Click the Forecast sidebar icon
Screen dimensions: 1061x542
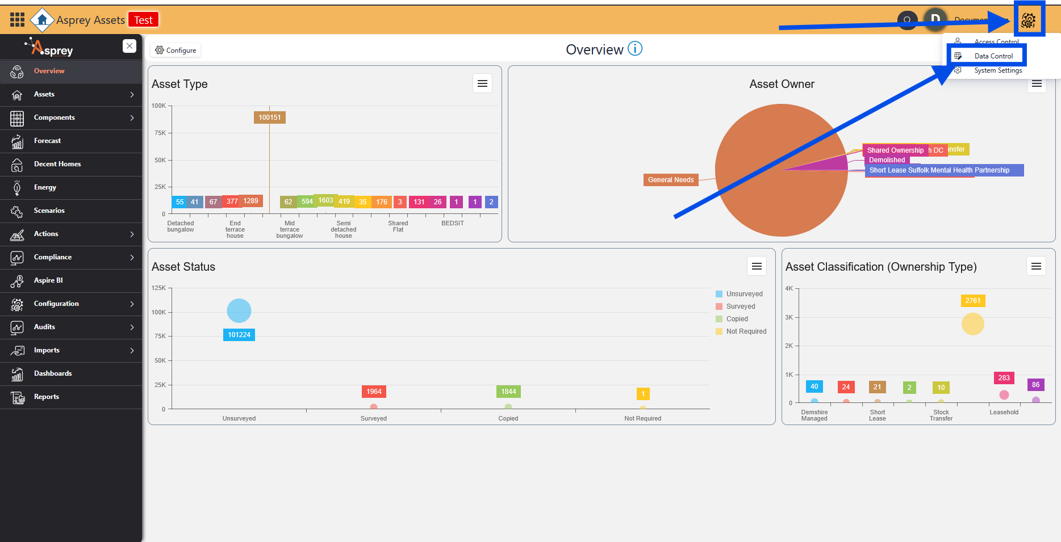[17, 141]
